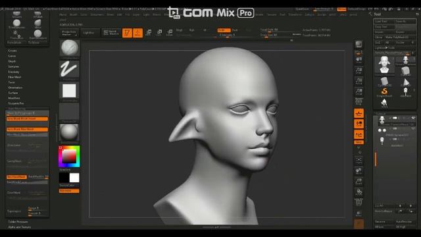Click the Actual size icon

(359, 81)
